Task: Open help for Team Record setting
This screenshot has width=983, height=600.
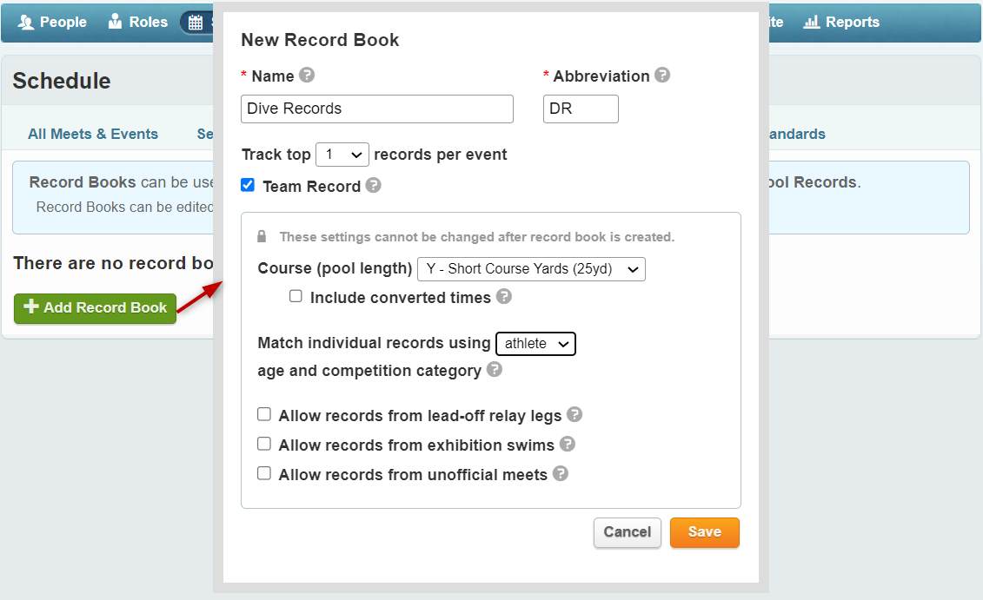Action: 375,184
